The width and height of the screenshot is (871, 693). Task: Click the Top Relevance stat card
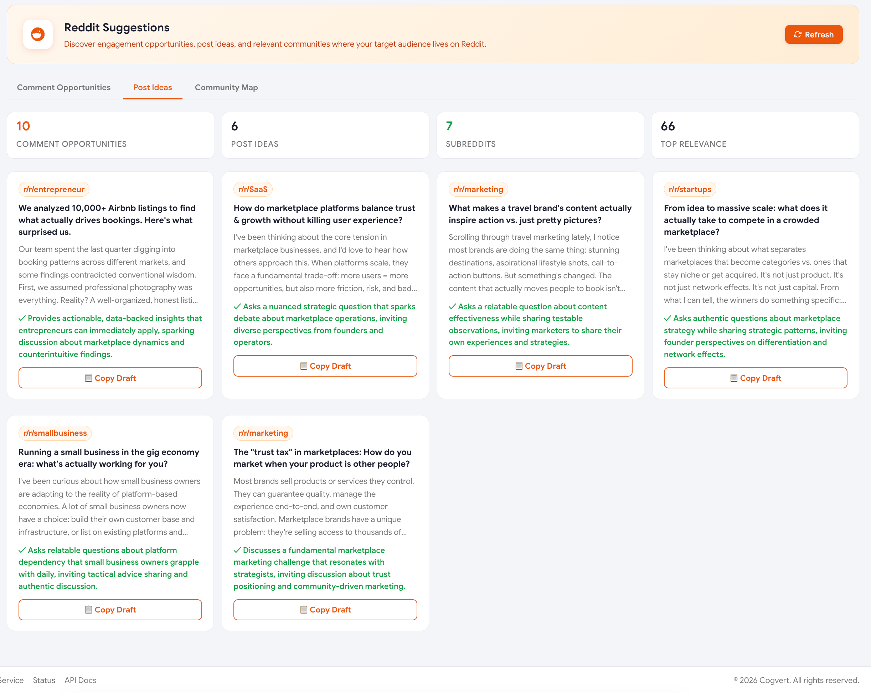coord(755,135)
